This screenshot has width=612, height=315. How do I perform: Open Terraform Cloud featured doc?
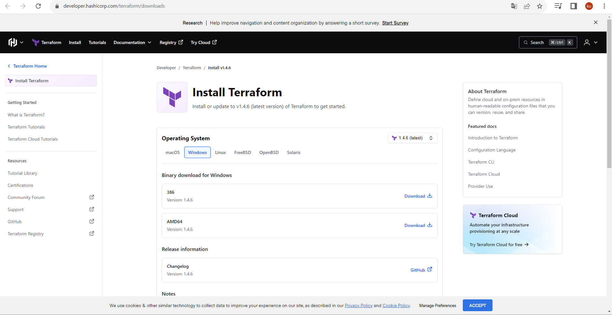click(x=484, y=174)
